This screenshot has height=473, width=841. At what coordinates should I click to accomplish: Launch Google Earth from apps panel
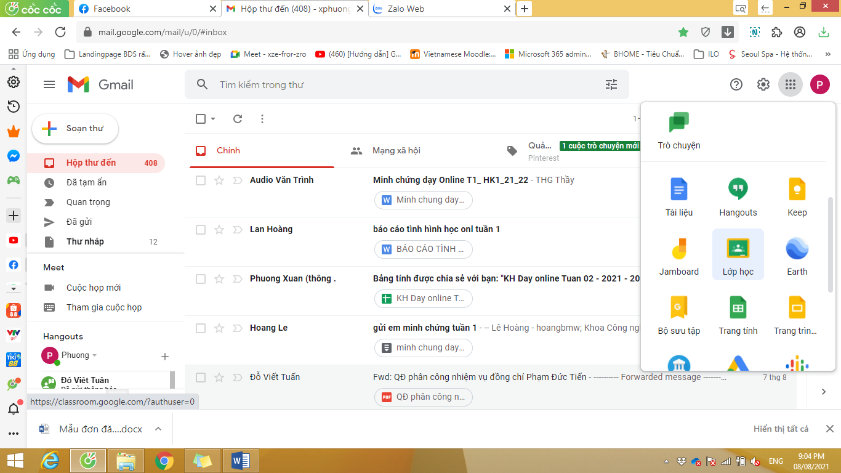[797, 254]
